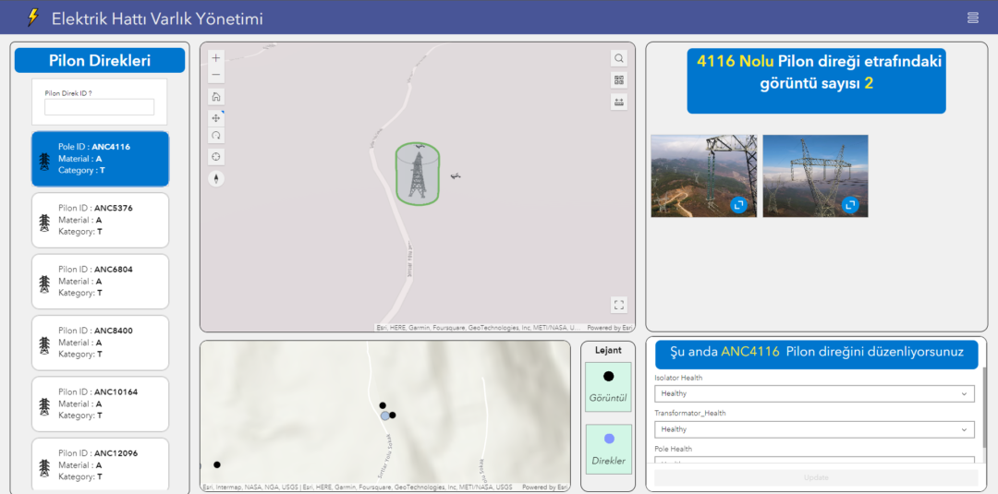Viewport: 998px width, 494px height.
Task: Expand the second pylon photo
Action: pyautogui.click(x=850, y=205)
